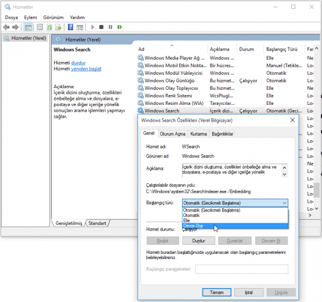The width and height of the screenshot is (322, 302).
Task: Click the Duraklat button in dialog
Action: click(235, 241)
